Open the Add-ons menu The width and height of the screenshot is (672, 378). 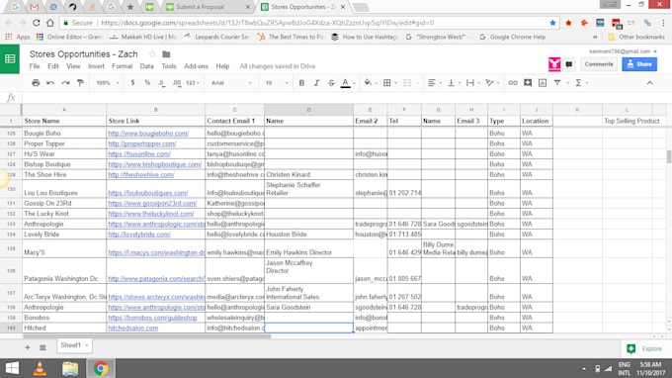196,66
